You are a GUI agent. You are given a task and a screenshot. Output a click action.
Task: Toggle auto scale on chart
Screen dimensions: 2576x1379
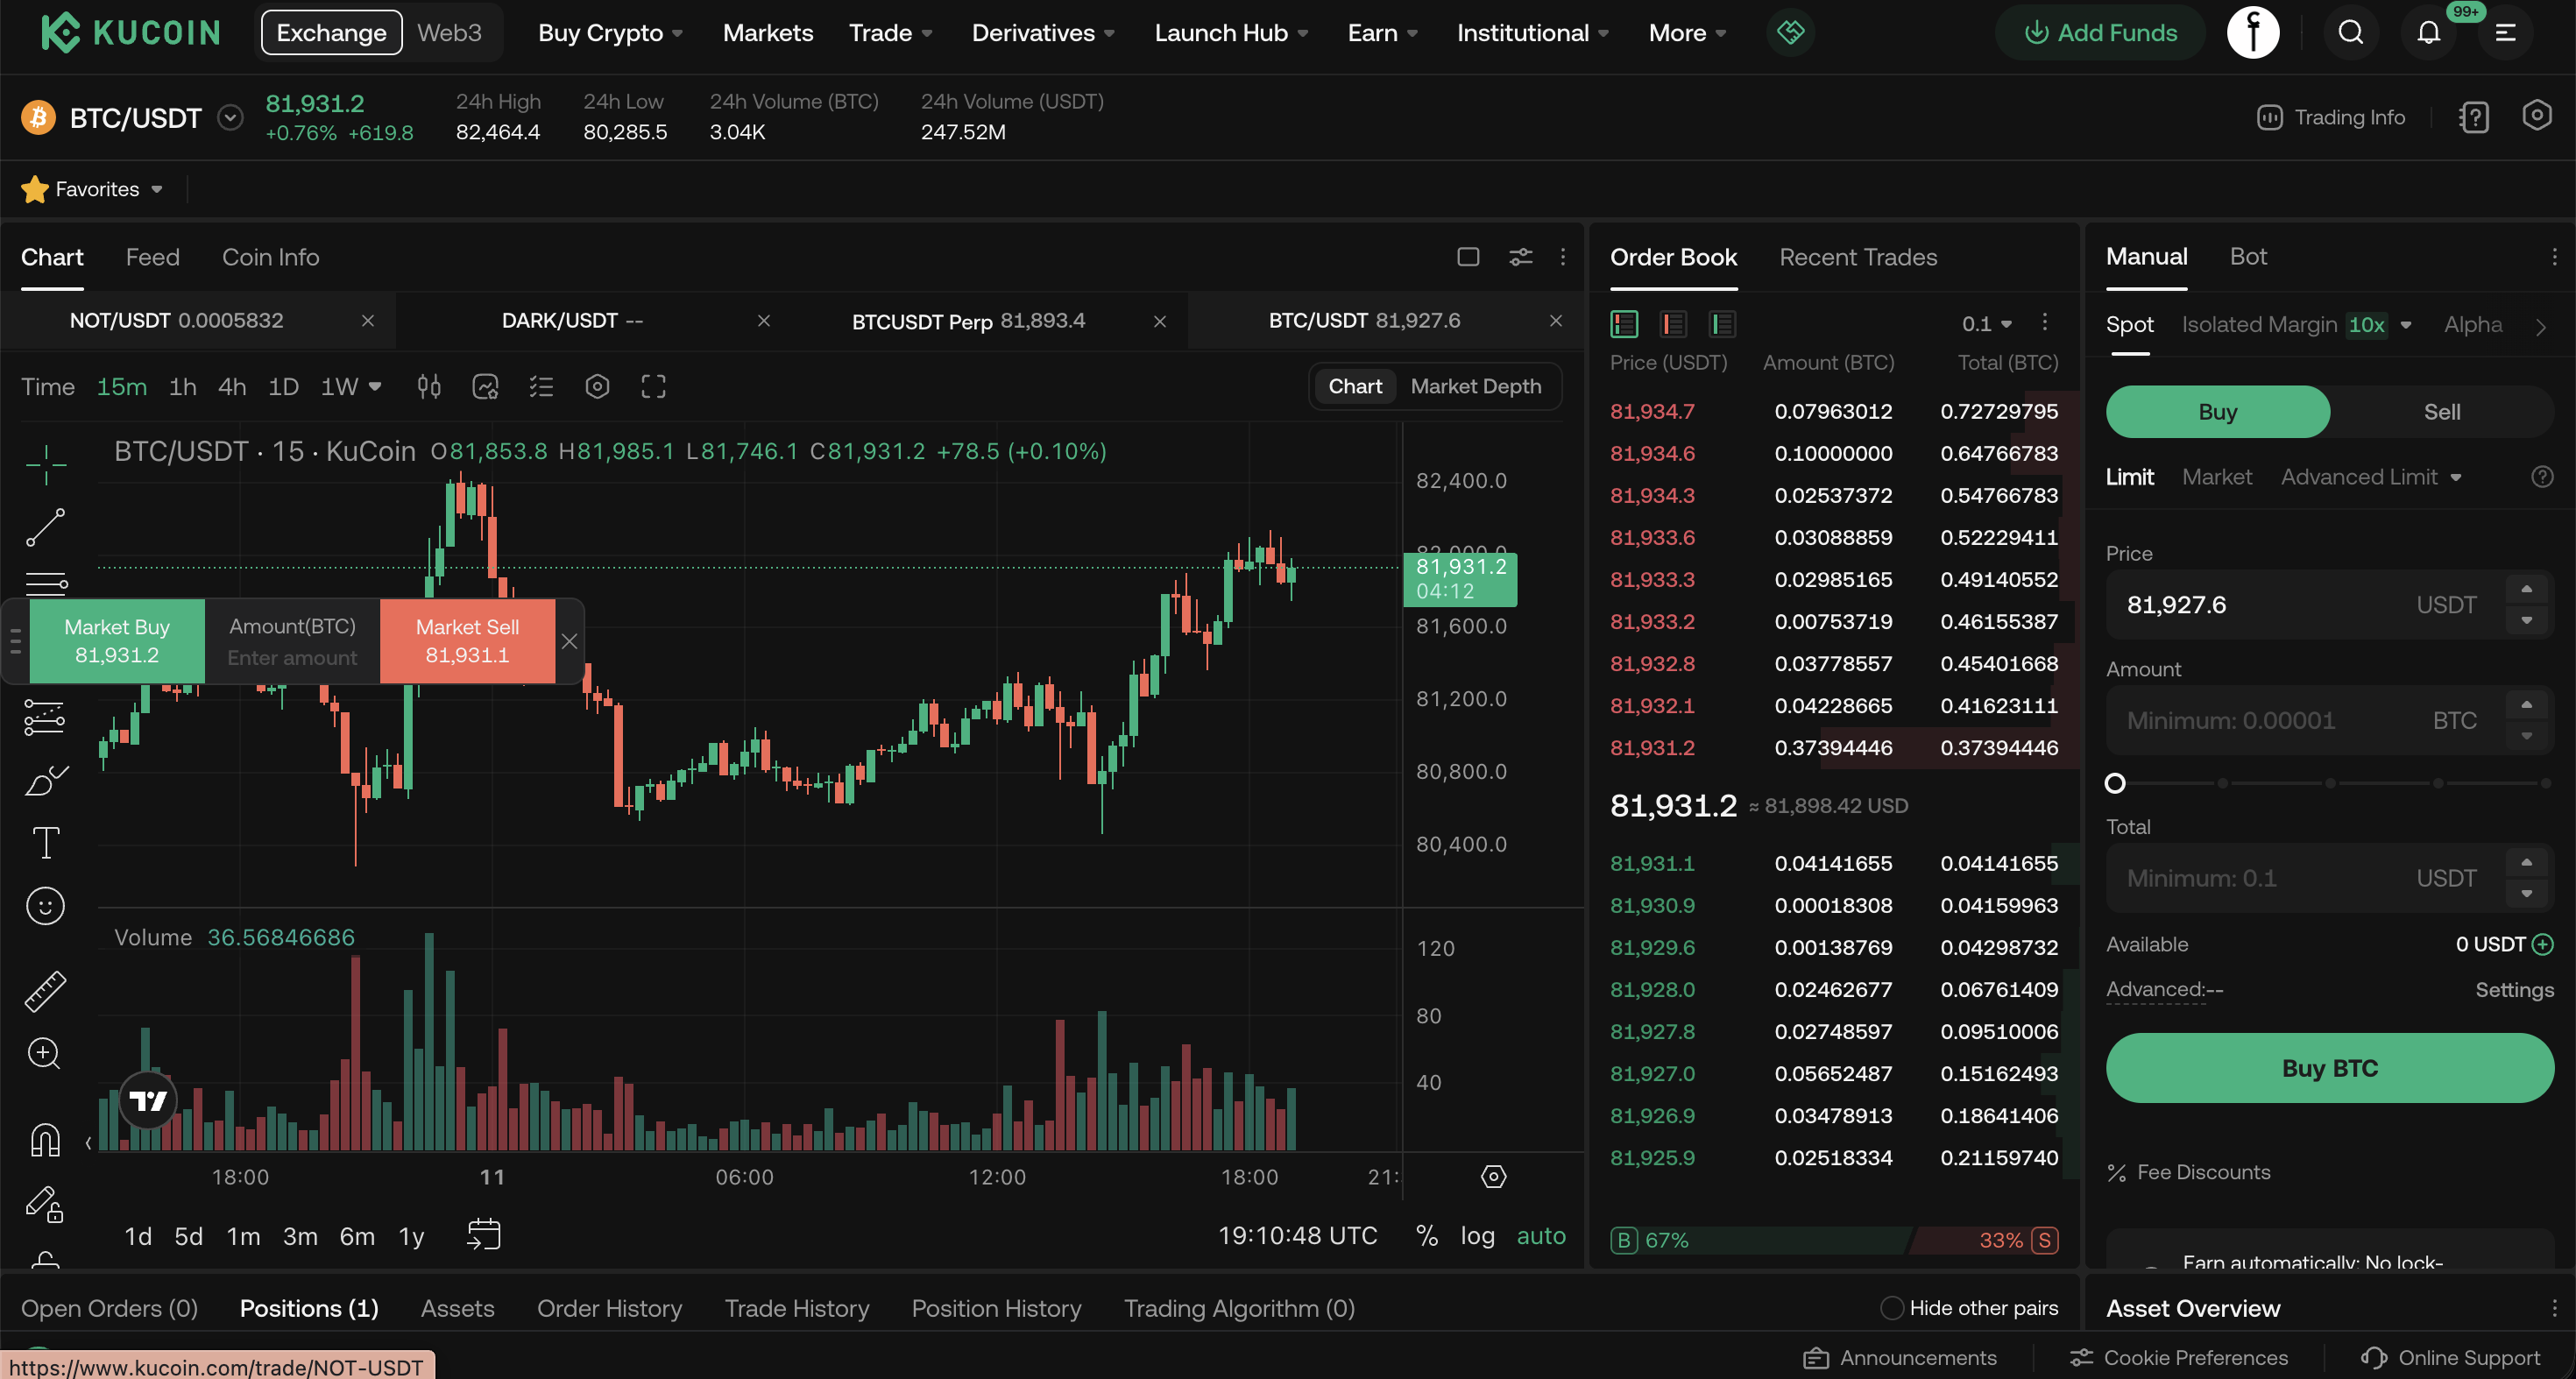(1541, 1236)
